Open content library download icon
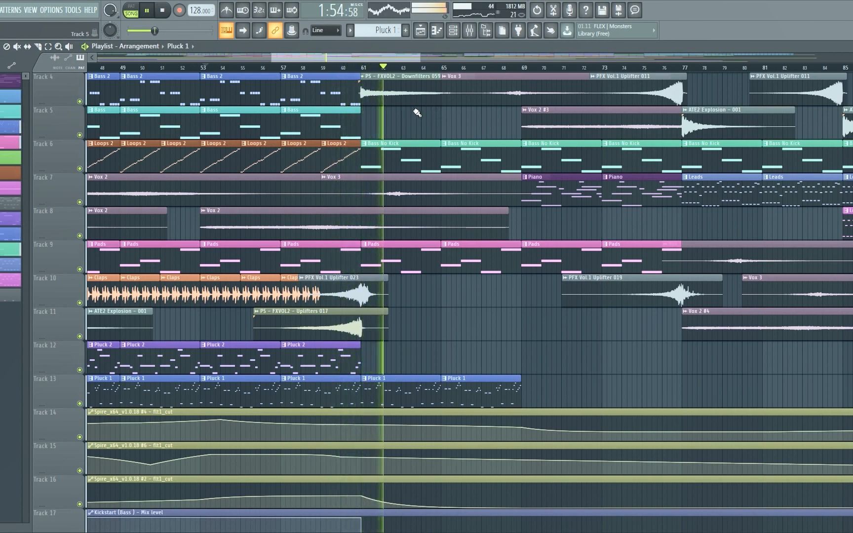853x533 pixels. point(567,31)
